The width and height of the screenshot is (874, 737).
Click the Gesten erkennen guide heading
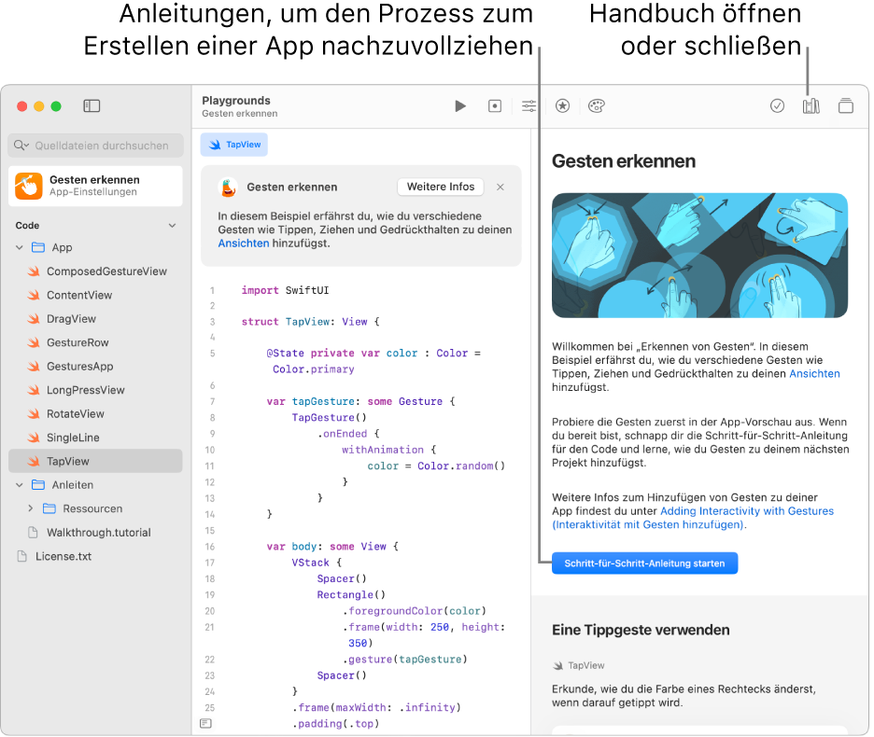click(x=624, y=161)
